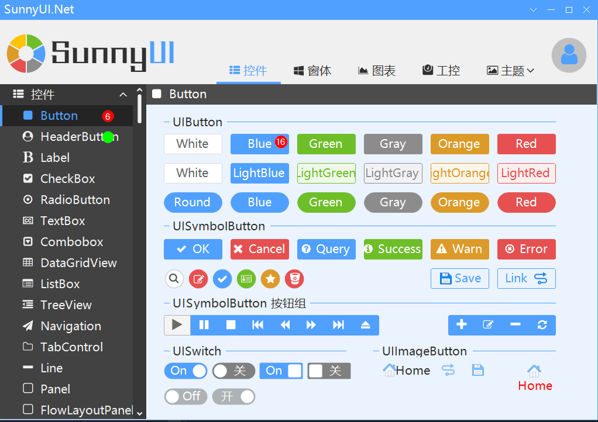This screenshot has height=422, width=598.
Task: Click the Pause button in the media group
Action: click(204, 325)
